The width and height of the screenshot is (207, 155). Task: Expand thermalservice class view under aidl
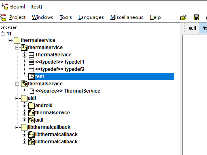tap(24, 113)
